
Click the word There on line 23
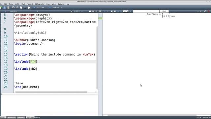click(18, 83)
